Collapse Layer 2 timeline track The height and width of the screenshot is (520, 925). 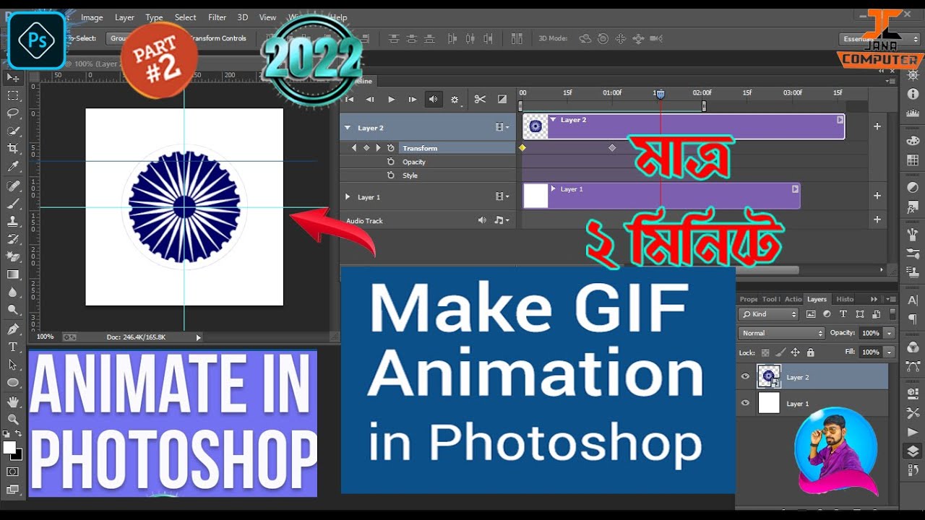[x=348, y=128]
